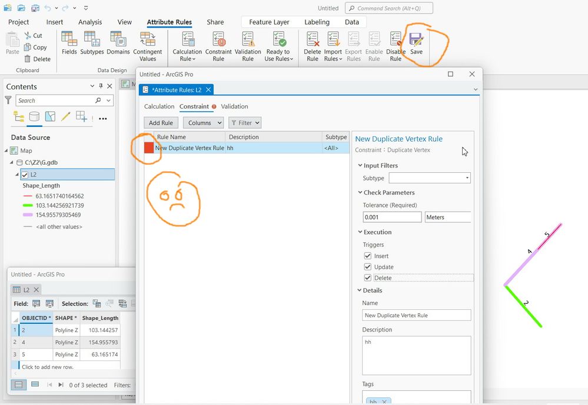This screenshot has width=588, height=405.
Task: Open the Filter dropdown in rules view
Action: click(x=244, y=123)
